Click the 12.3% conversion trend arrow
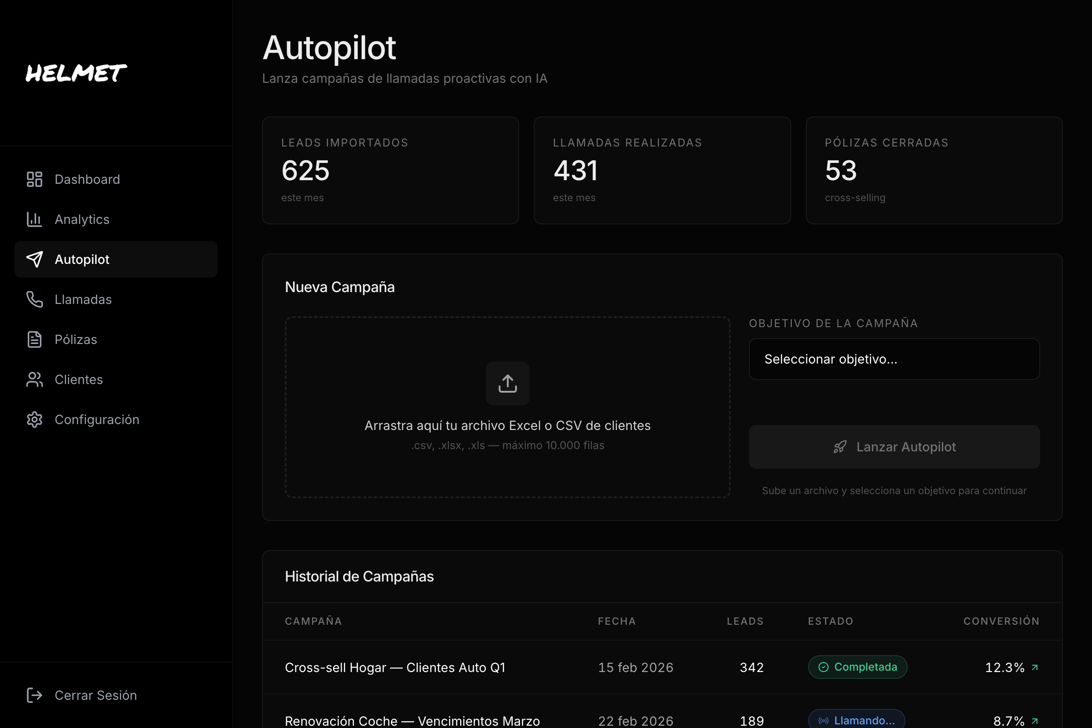 (x=1035, y=667)
